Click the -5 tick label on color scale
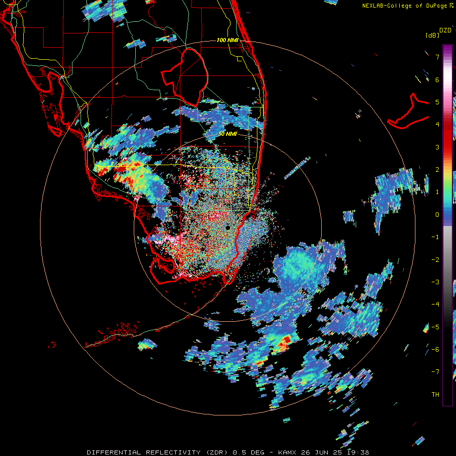Viewport: 456px width, 456px height. pos(435,327)
